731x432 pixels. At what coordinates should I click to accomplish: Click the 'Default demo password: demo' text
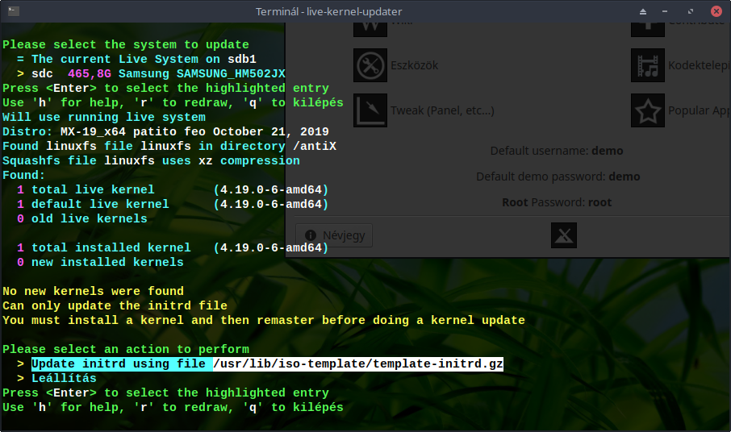(558, 177)
